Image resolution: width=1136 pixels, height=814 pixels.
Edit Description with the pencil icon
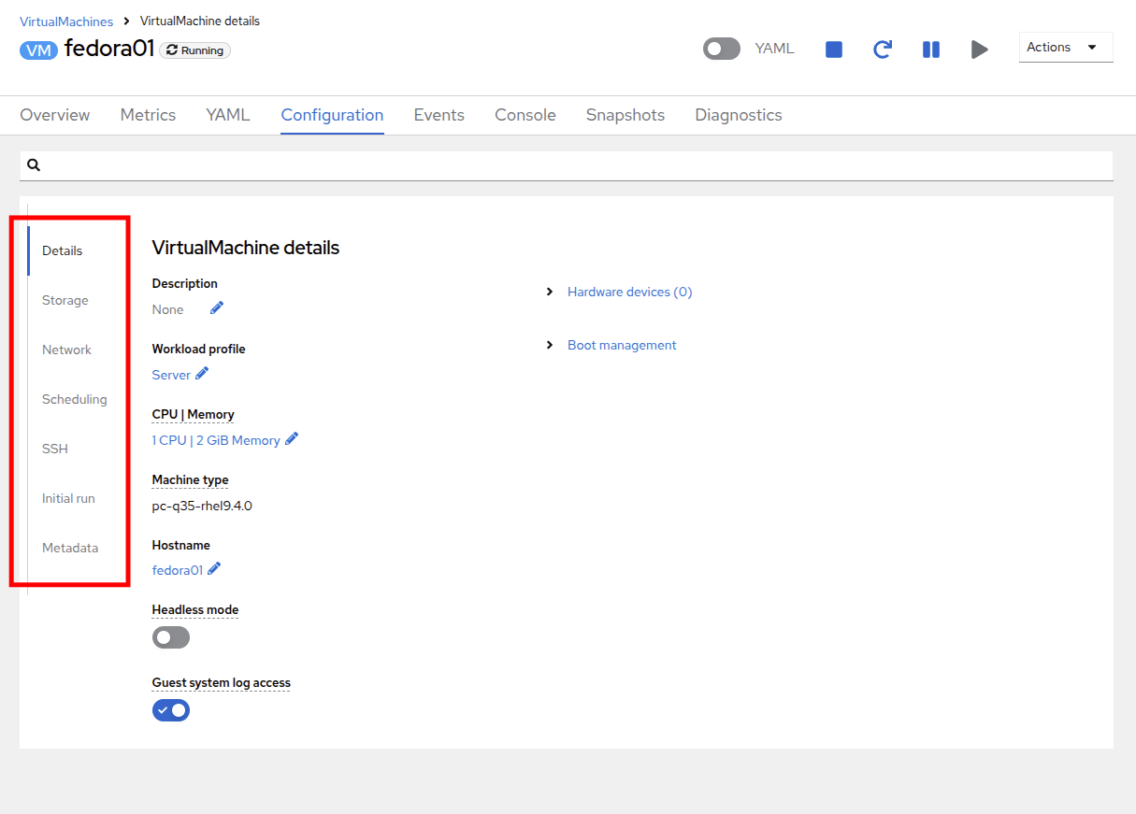click(217, 308)
